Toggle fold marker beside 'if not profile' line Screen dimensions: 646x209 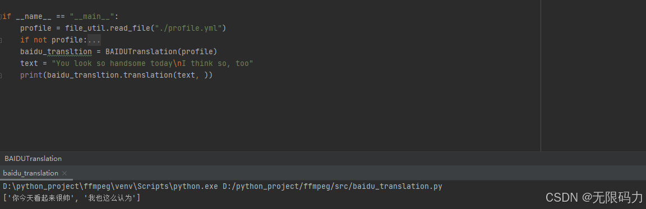tap(1, 40)
